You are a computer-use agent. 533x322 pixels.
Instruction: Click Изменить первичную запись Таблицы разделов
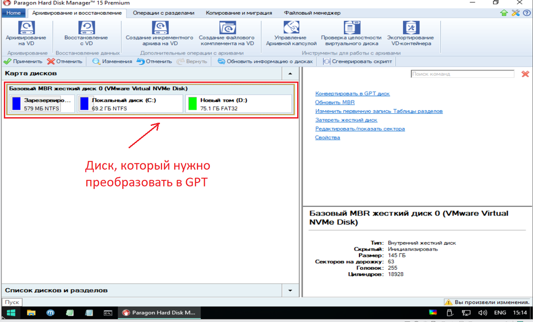pyautogui.click(x=379, y=111)
